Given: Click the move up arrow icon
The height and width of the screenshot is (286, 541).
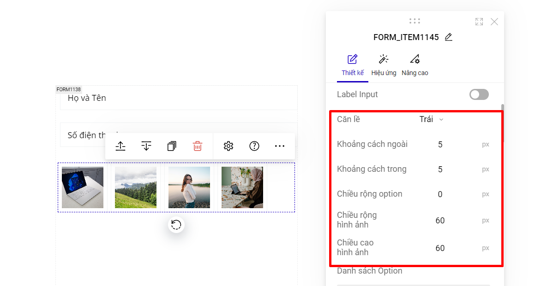Looking at the screenshot, I should coord(120,146).
